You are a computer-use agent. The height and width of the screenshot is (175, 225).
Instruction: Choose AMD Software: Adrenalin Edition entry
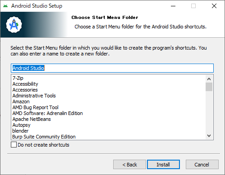(x=47, y=113)
